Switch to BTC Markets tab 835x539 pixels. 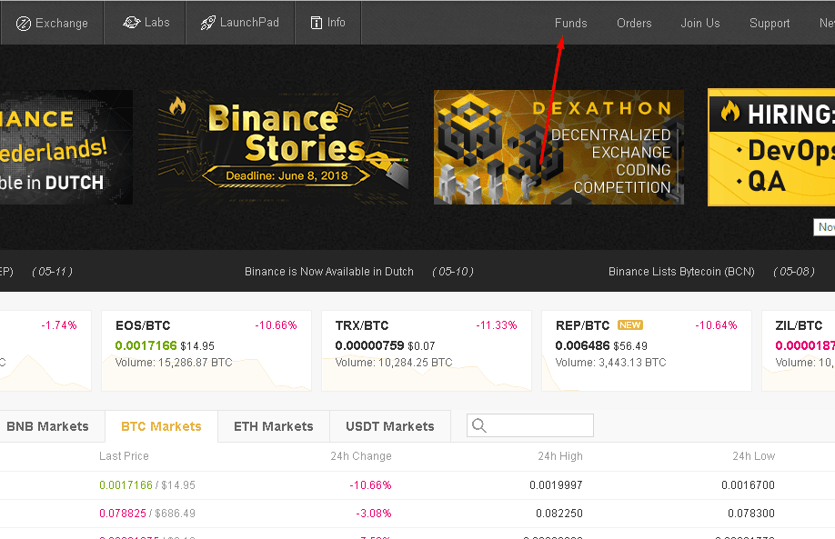click(161, 426)
